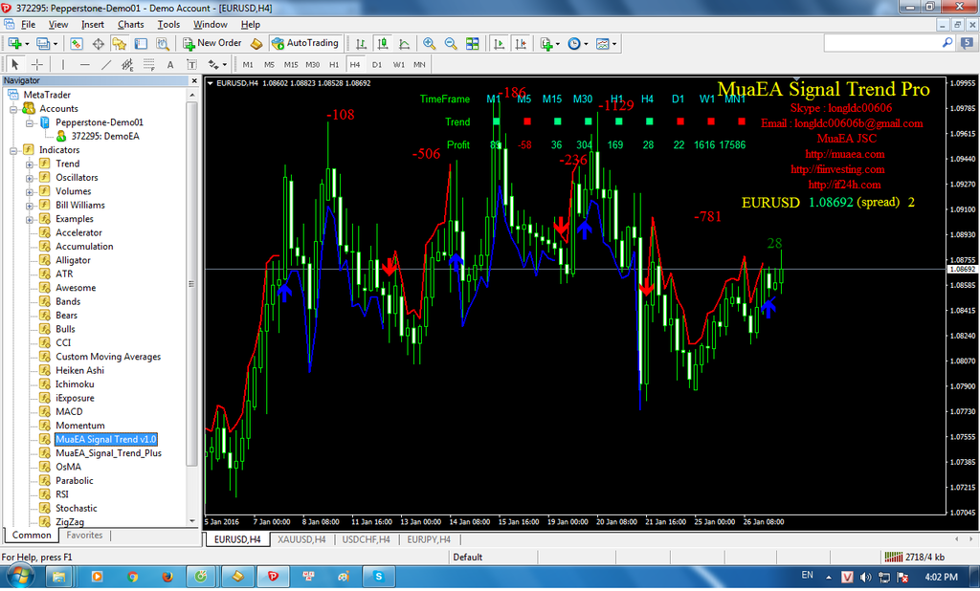980x591 pixels.
Task: Select the trendline drawing tool
Action: (106, 64)
